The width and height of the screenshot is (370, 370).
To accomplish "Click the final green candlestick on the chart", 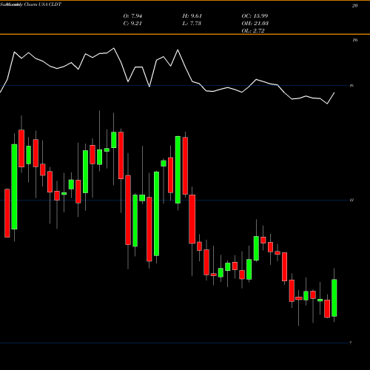I will tap(334, 297).
